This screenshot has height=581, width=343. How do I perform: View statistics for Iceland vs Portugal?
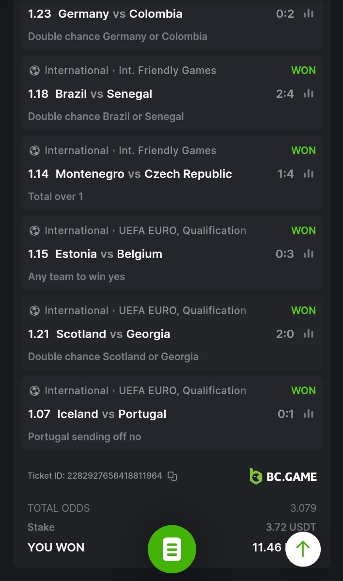point(308,413)
